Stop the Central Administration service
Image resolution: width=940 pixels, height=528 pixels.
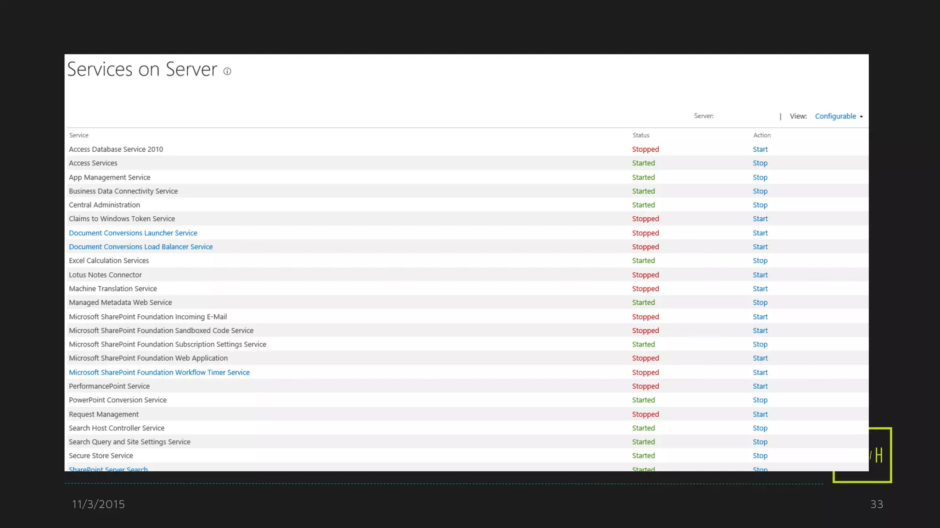[760, 205]
